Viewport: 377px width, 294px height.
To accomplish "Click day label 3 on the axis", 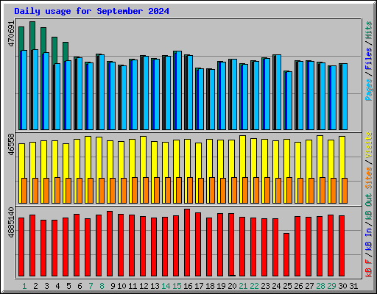I will (x=46, y=286).
